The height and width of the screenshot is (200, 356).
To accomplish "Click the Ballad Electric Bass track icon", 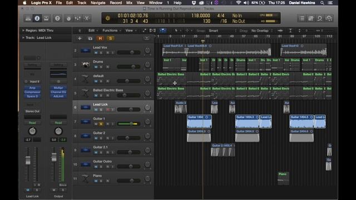I will tap(85, 93).
